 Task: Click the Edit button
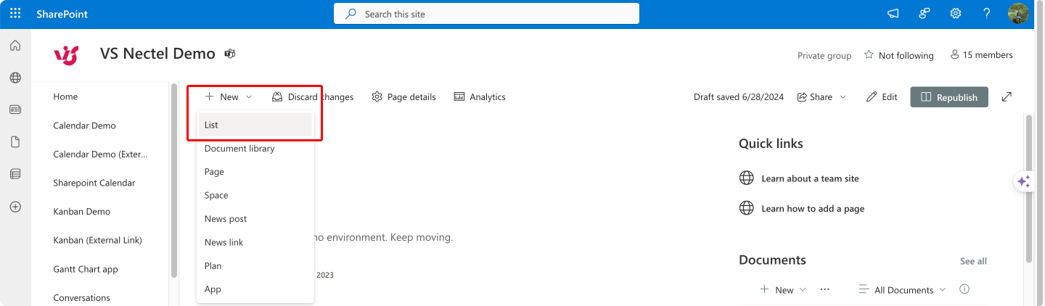882,97
